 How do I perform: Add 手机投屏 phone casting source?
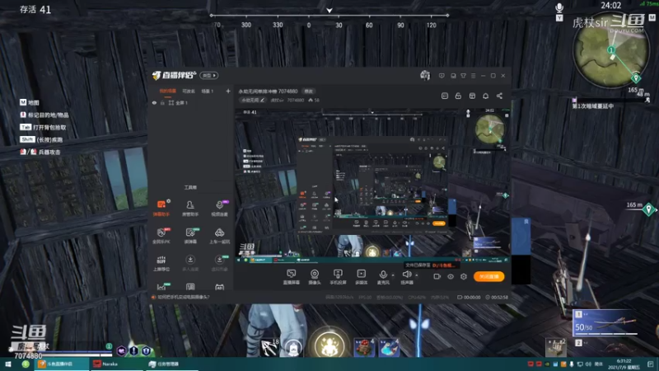point(338,277)
